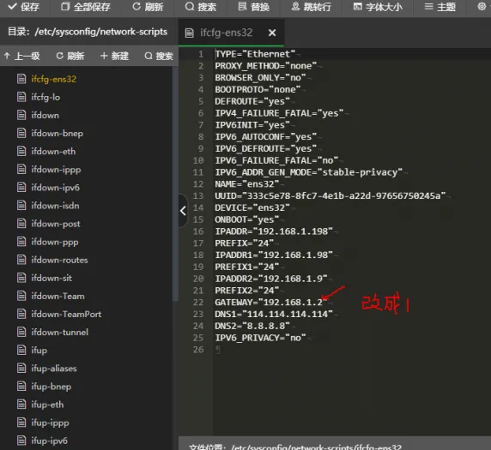Create new file with 新建

(114, 56)
